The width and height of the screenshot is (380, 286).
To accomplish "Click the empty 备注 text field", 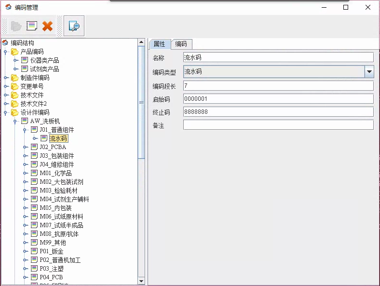I will pos(278,125).
